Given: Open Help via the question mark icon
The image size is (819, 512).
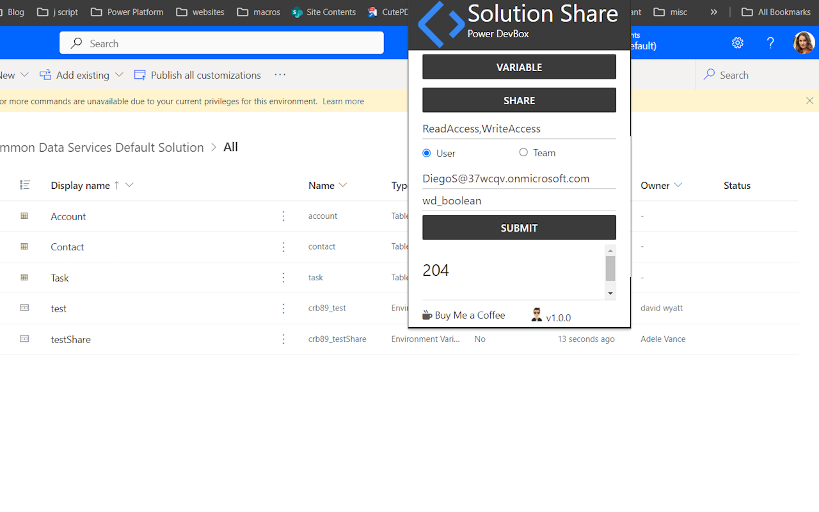Looking at the screenshot, I should coord(770,42).
